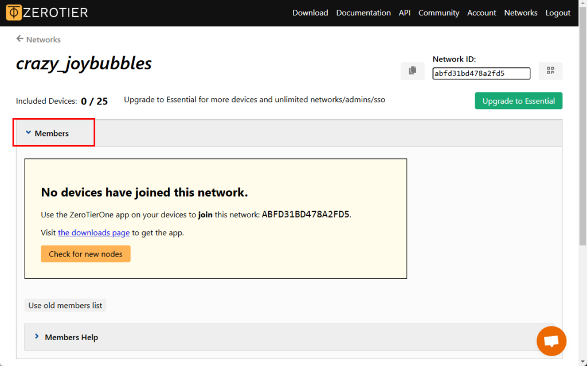Open Documentation in the top navigation
The image size is (587, 366).
tap(363, 13)
